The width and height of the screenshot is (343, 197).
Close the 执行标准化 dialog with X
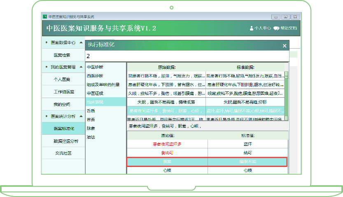(284, 46)
